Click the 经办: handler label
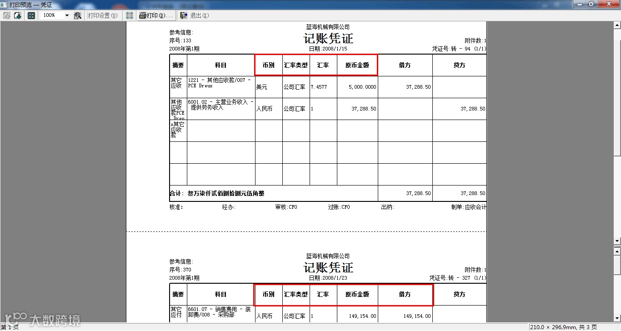This screenshot has width=621, height=331. point(229,207)
